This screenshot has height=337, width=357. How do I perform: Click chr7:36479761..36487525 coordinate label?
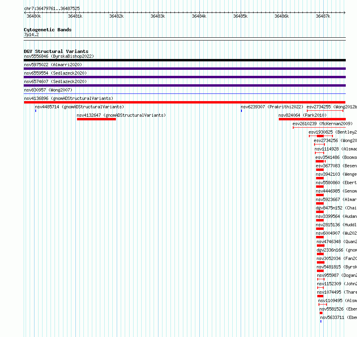(x=52, y=8)
